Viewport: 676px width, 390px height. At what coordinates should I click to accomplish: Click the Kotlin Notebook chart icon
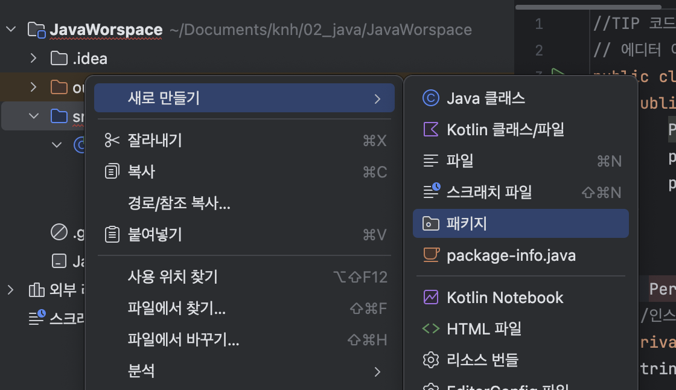pos(431,297)
